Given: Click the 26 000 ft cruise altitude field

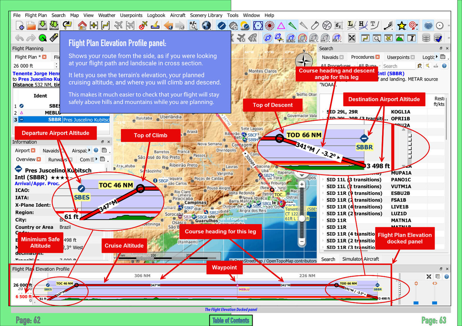Looking at the screenshot, I should tap(33, 66).
